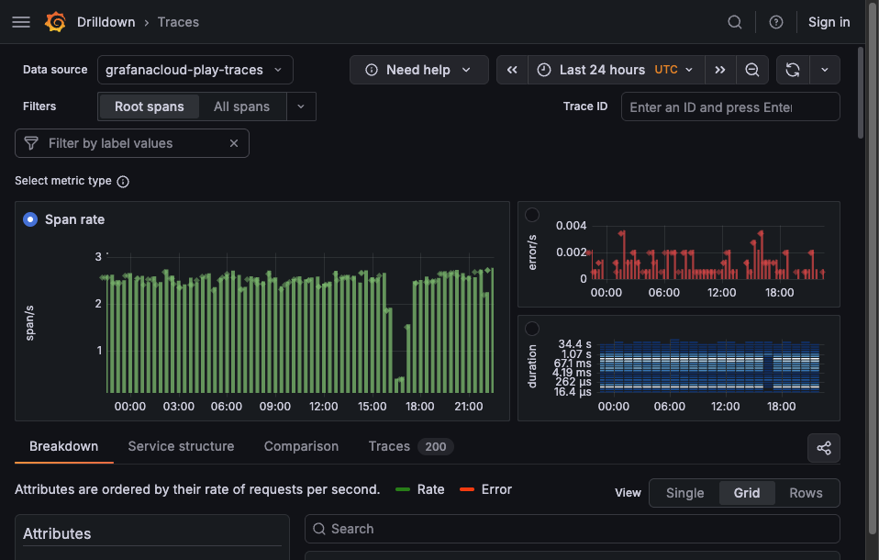Open the navigation menu via hamburger icon
This screenshot has width=879, height=560.
point(20,21)
